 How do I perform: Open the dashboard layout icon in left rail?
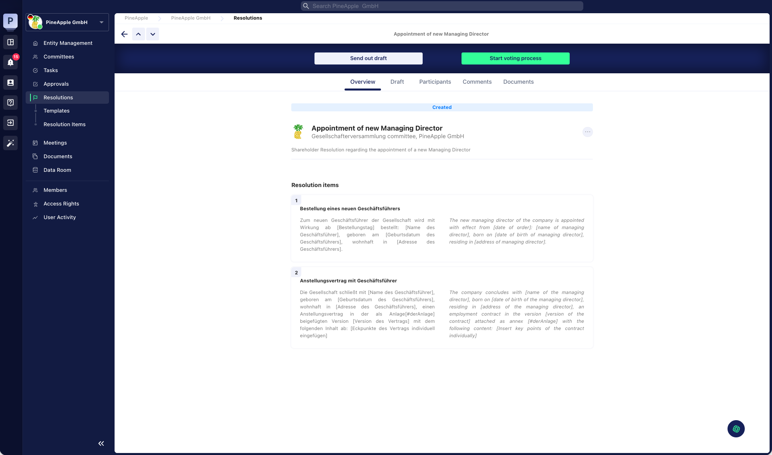click(10, 42)
